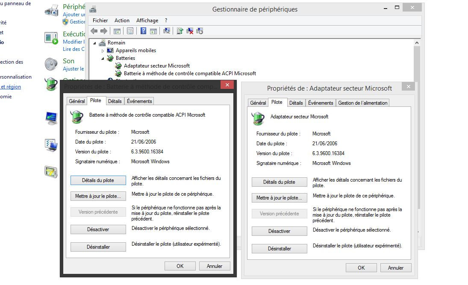Click Détails du pilote in Adaptateur secteur properties
Viewport: 468px width, 285px height.
tap(280, 182)
